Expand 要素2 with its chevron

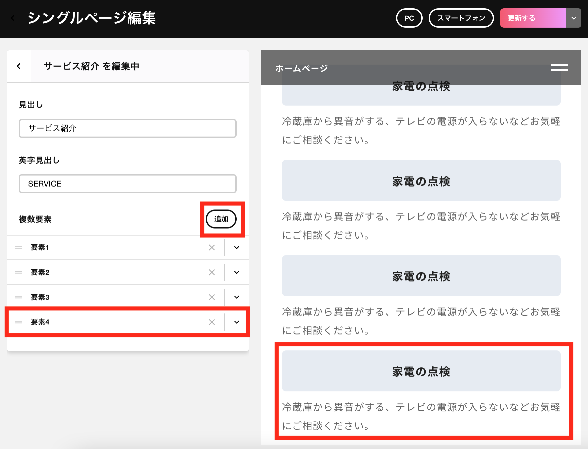237,272
